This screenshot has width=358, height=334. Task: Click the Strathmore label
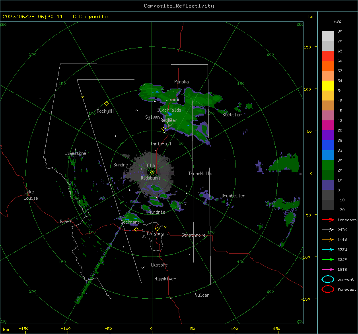click(193, 235)
